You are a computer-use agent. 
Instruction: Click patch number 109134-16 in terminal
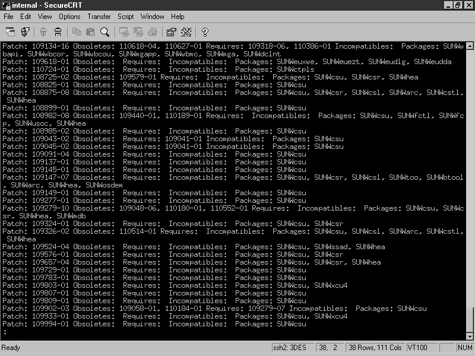pyautogui.click(x=50, y=46)
